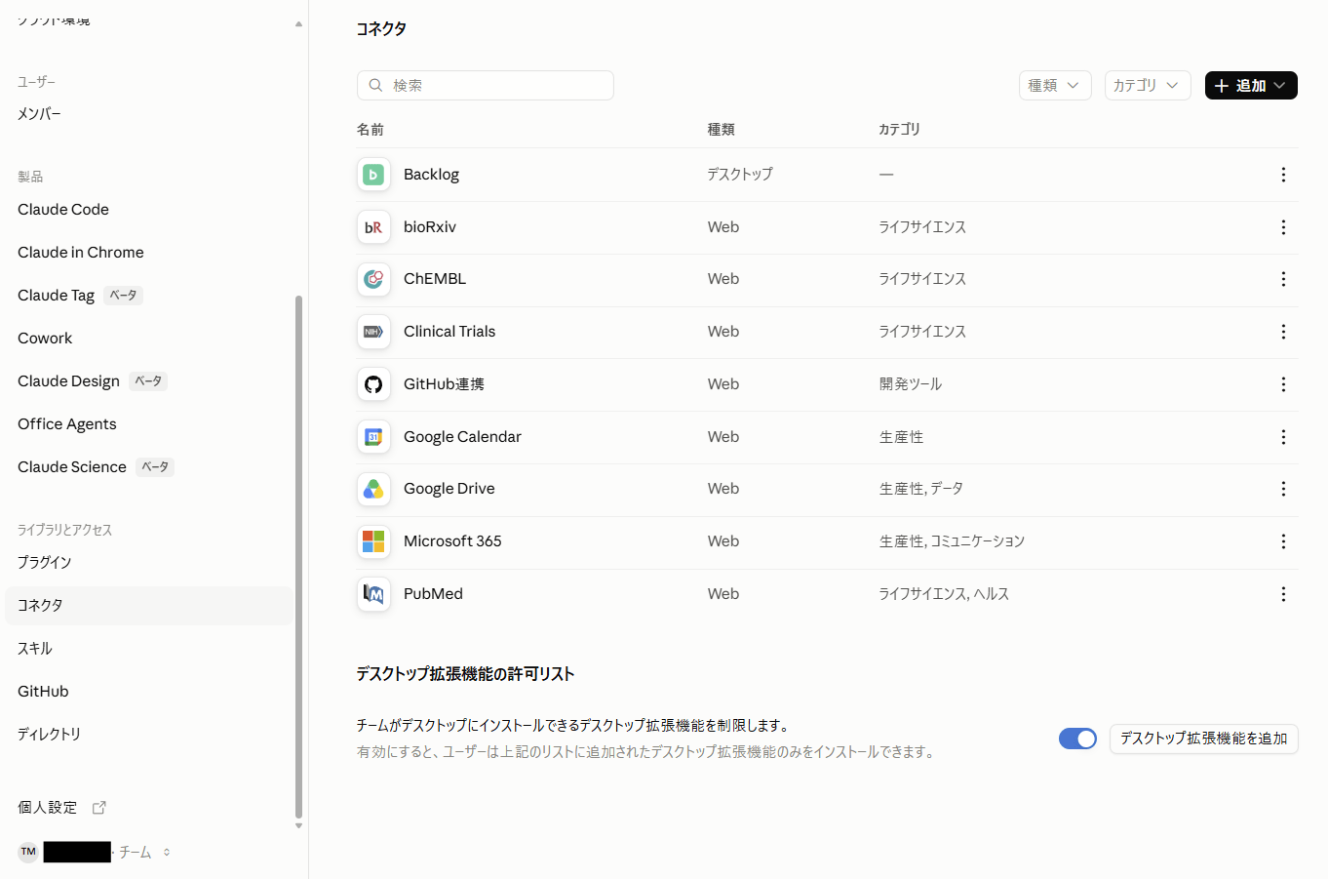
Task: Open the Cowork section
Action: [x=45, y=339]
